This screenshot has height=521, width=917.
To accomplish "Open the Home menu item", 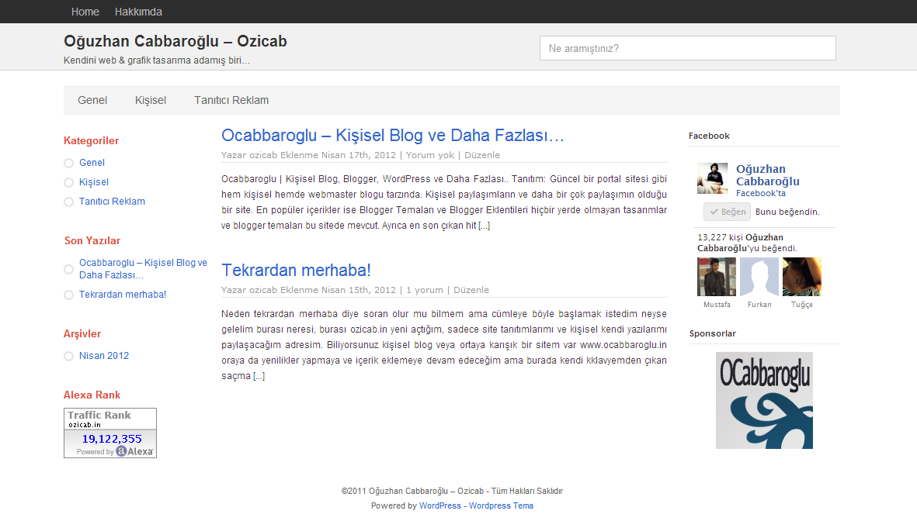I will 85,12.
